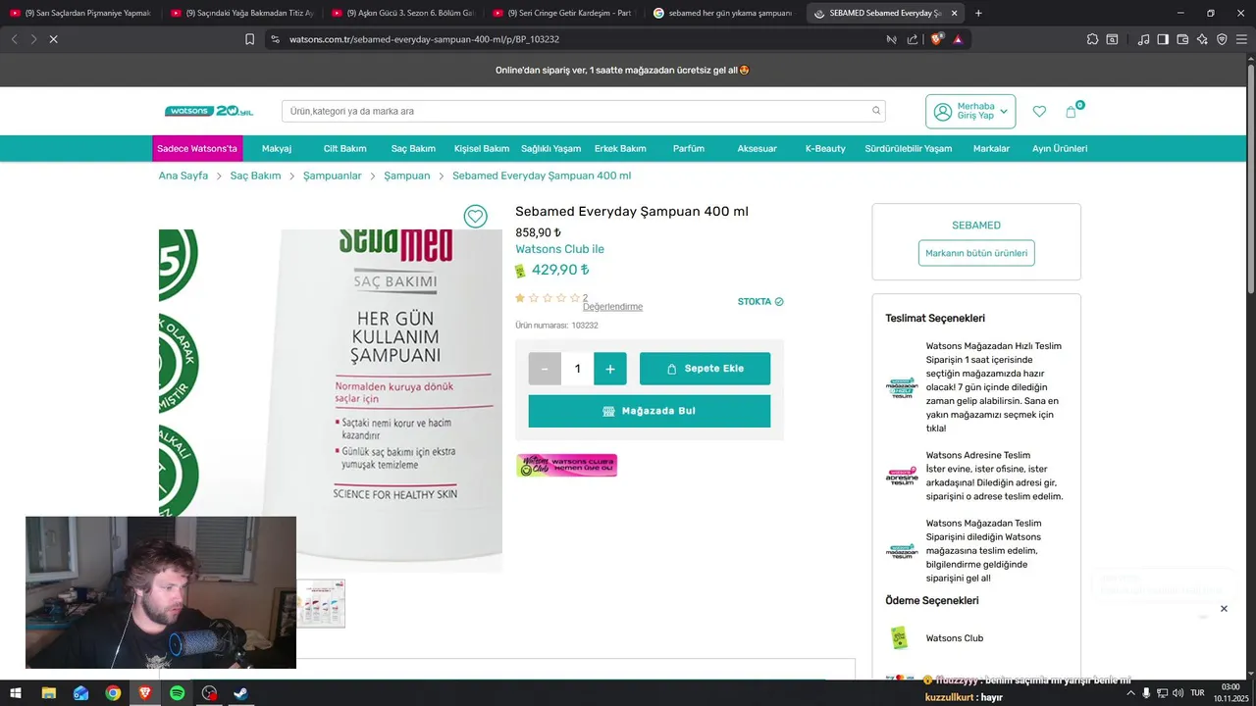Switch to the Aşkın Gücü 3. Sezon tab
1256x706 pixels.
[402, 13]
